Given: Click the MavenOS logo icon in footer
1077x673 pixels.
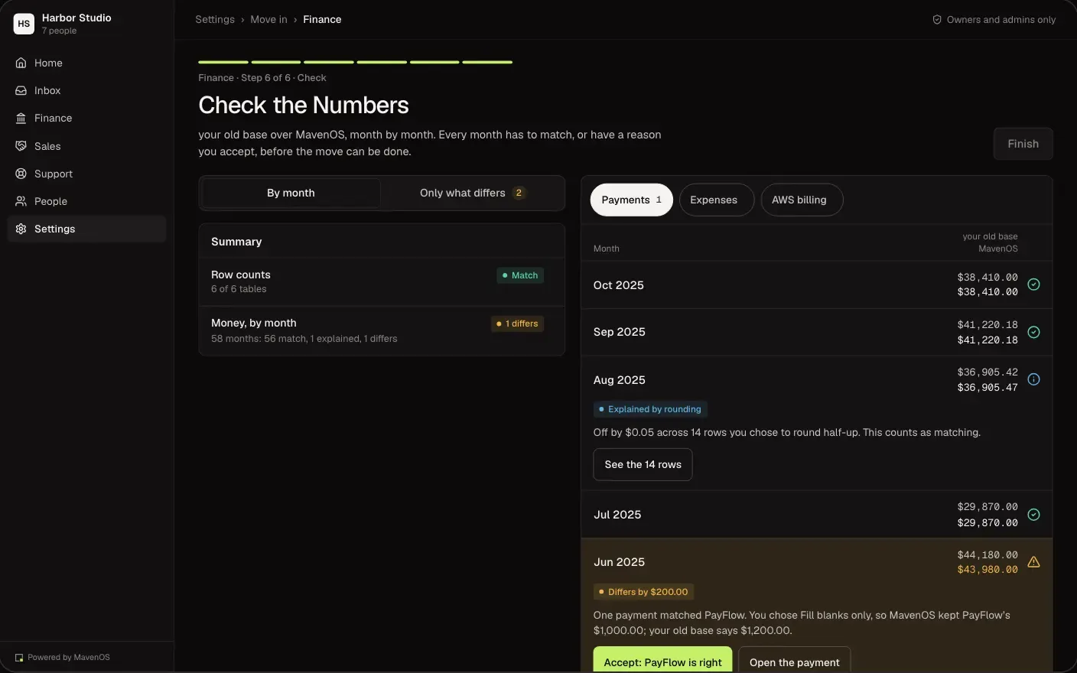Looking at the screenshot, I should 19,658.
